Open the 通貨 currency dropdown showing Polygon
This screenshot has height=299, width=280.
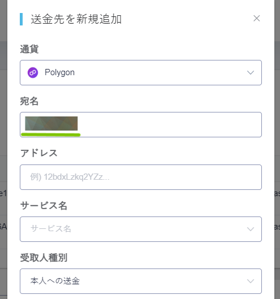141,73
